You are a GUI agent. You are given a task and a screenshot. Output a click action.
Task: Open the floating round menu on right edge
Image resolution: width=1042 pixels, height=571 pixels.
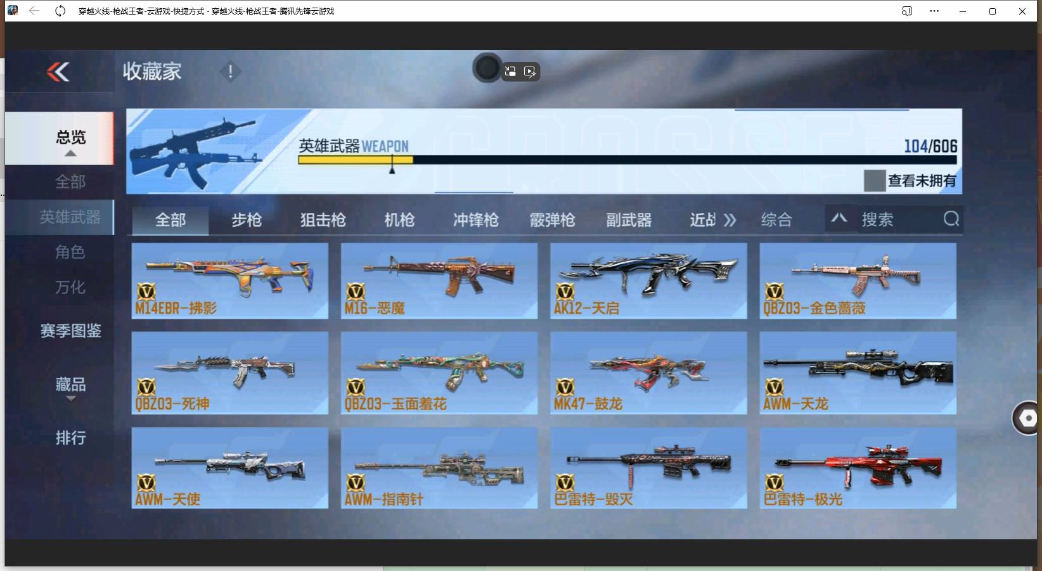coord(1027,418)
